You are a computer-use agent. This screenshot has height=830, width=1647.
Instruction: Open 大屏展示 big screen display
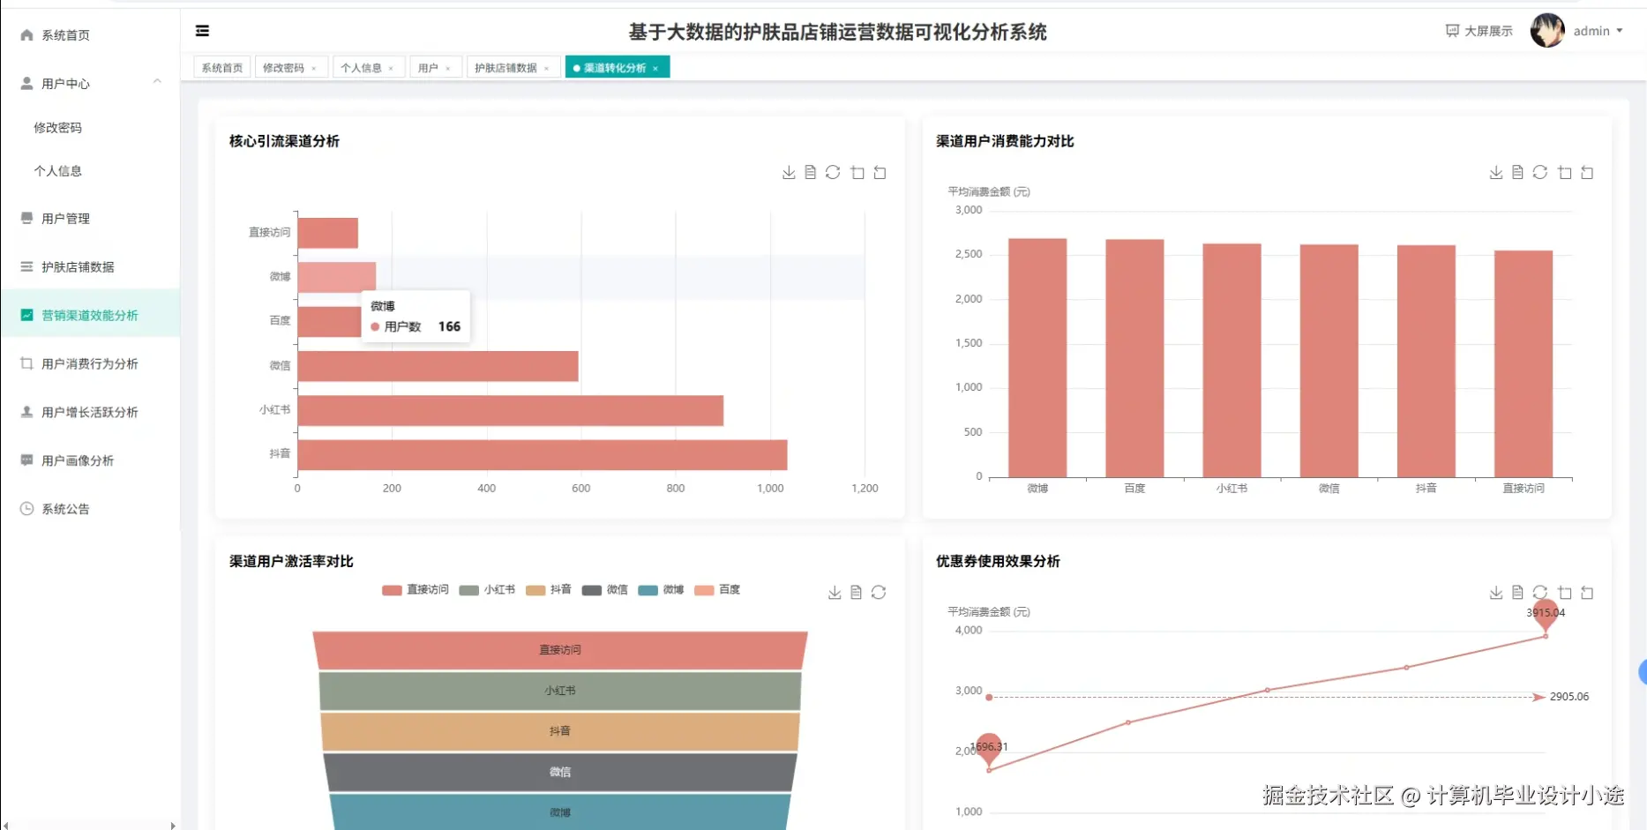[x=1479, y=31]
